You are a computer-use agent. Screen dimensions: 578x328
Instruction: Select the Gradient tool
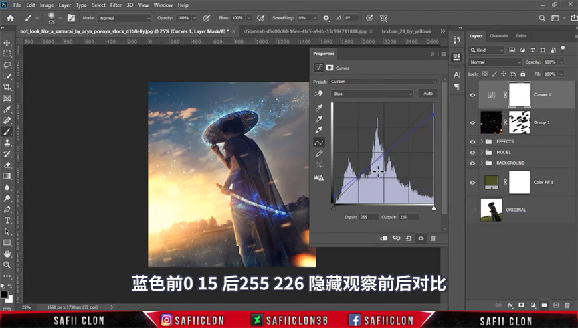pos(7,176)
